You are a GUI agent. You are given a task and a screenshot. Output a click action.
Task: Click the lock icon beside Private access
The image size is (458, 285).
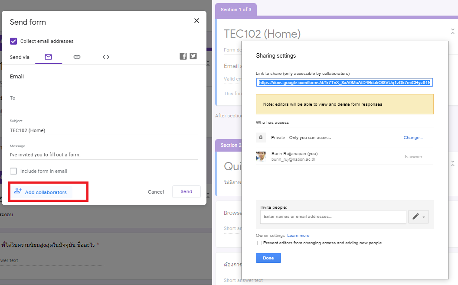pos(261,137)
